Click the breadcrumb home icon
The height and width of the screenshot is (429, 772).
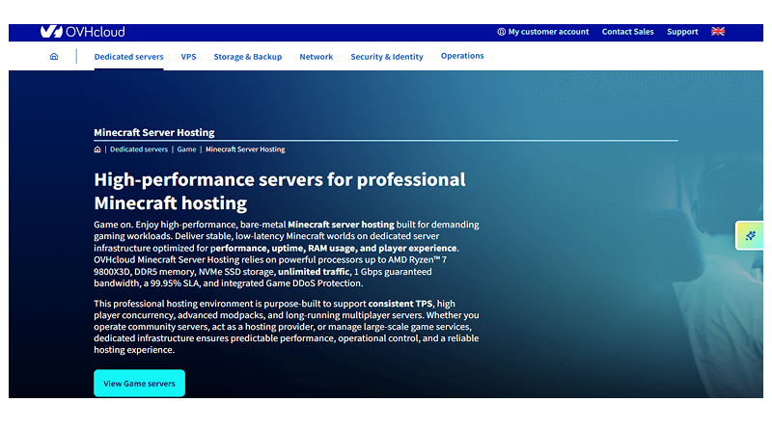point(97,149)
